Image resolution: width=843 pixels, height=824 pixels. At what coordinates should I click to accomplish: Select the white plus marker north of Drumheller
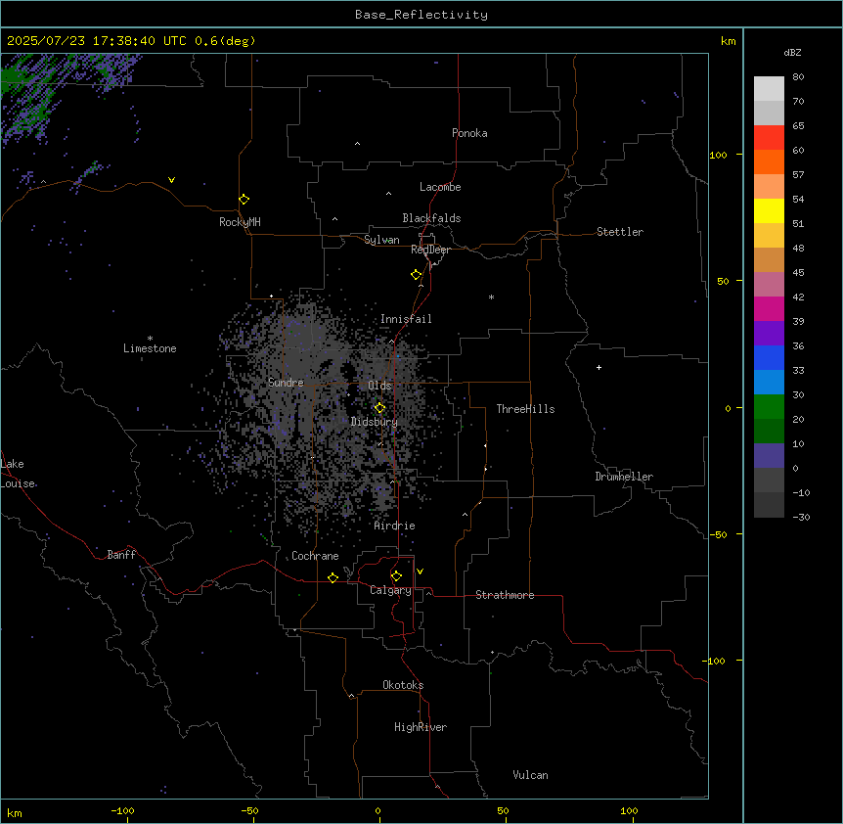599,367
